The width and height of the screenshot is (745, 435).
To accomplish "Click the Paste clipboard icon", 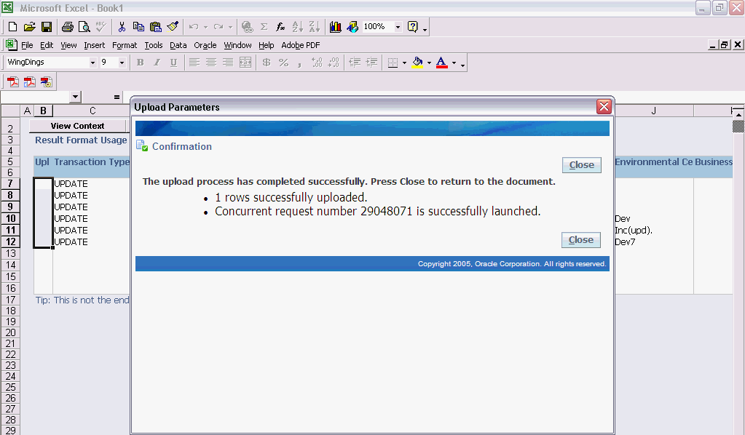I will tap(155, 27).
